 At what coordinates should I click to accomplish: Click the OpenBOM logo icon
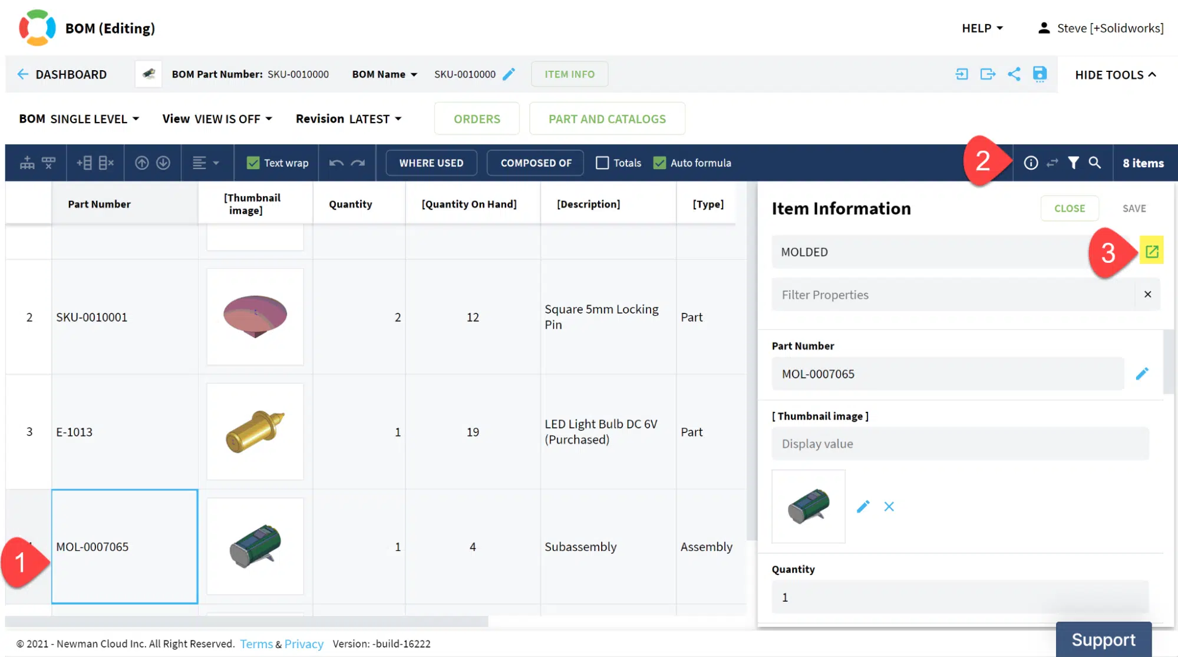tap(37, 28)
